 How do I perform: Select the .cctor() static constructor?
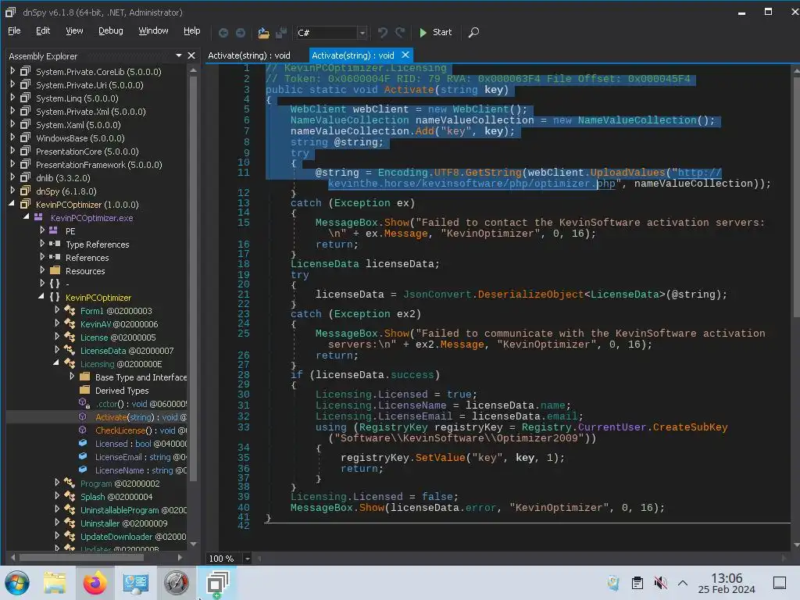pyautogui.click(x=141, y=404)
